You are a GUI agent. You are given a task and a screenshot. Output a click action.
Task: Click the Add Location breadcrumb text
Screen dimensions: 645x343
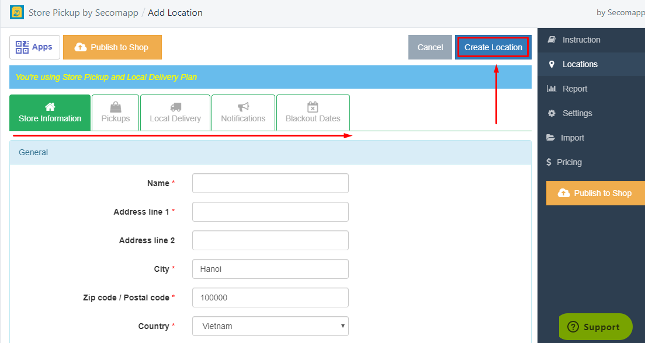click(x=175, y=13)
